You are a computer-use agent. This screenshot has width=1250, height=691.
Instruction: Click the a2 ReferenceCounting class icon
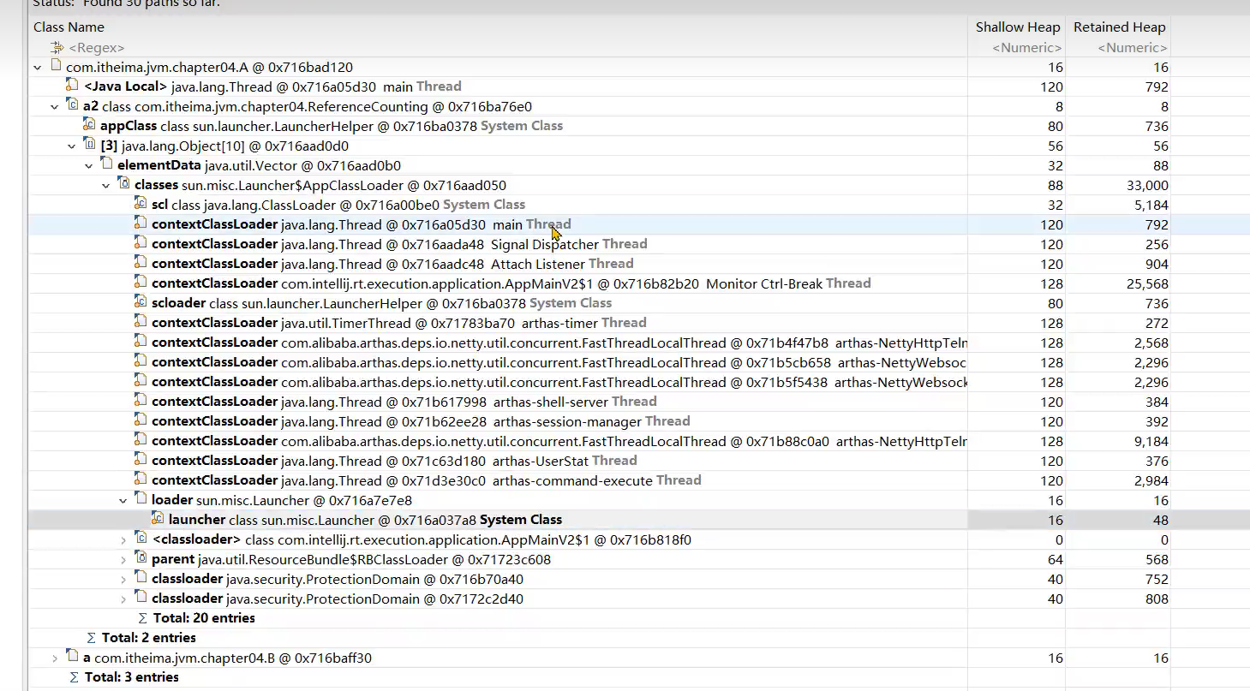pyautogui.click(x=73, y=105)
